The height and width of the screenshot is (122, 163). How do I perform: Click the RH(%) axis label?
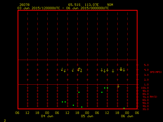tap(153, 97)
